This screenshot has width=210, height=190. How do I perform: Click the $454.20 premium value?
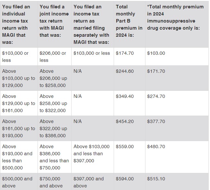click(x=125, y=121)
